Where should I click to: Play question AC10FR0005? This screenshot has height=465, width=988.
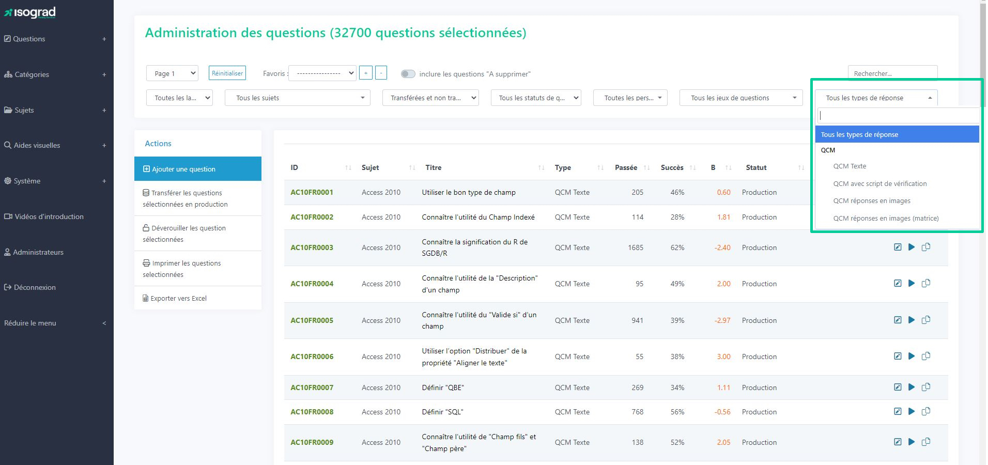[x=912, y=320]
